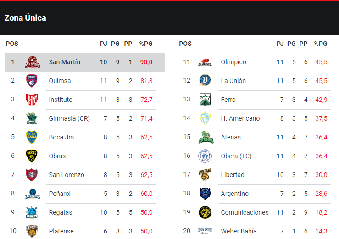
Task: Click the Atenas green logo
Action: [205, 137]
